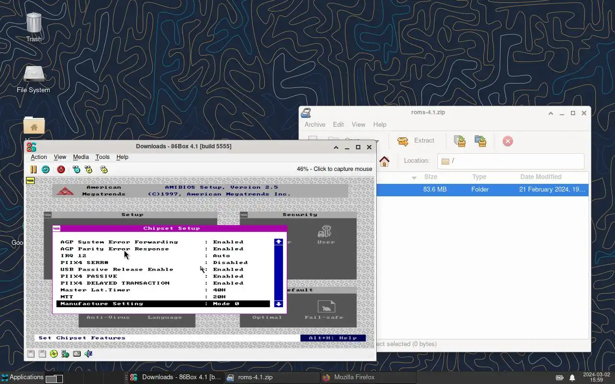
Task: Click the Chipset Setup close box
Action: 57,228
